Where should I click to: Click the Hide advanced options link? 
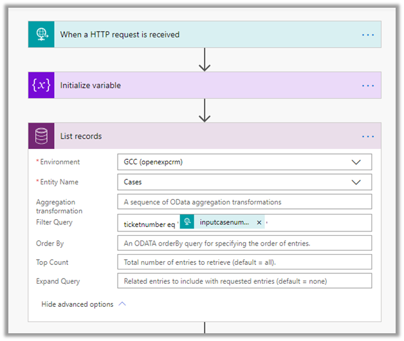point(77,304)
